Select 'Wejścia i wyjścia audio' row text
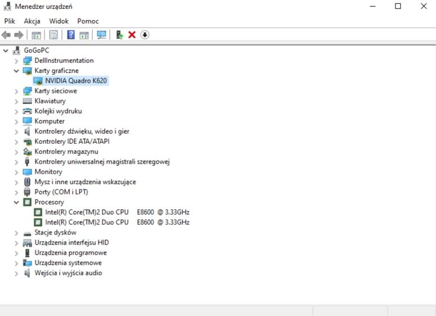 pyautogui.click(x=68, y=273)
